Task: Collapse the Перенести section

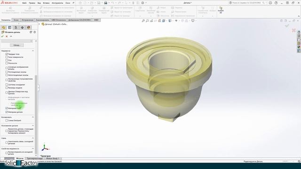Action: pyautogui.click(x=33, y=51)
